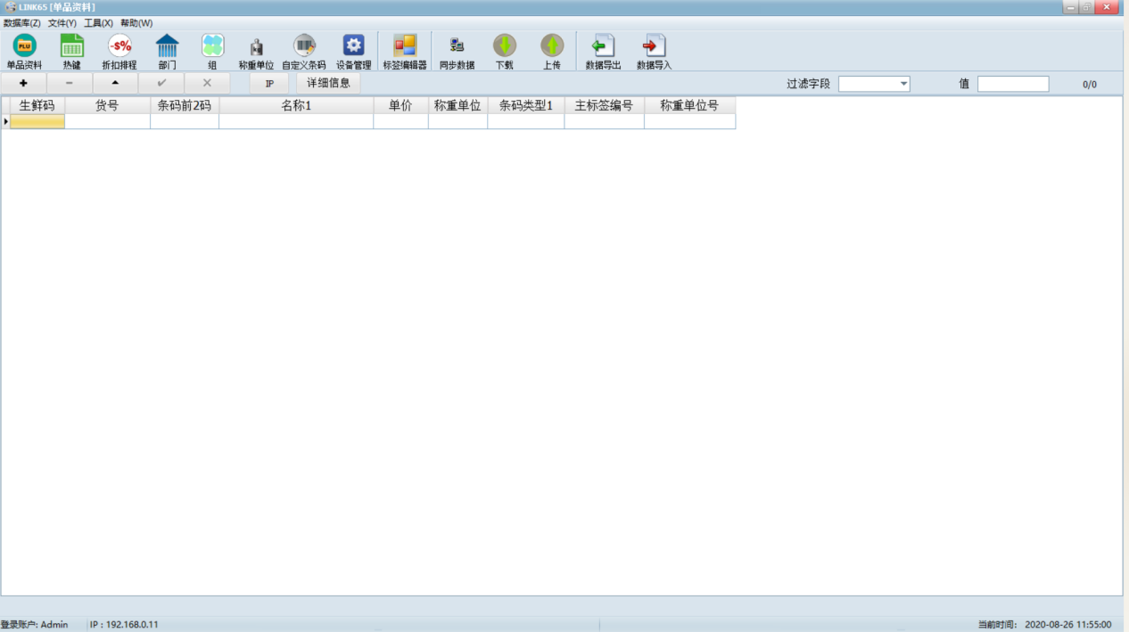Click the 值 filter value field
Screen dimensions: 1129x632
pos(1013,84)
